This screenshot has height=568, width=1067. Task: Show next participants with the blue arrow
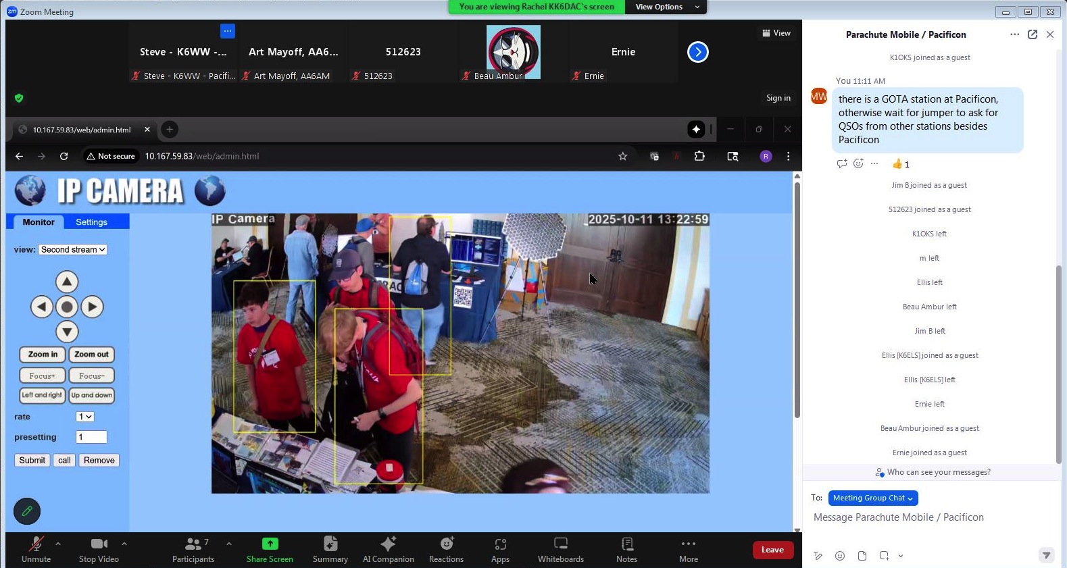[697, 52]
